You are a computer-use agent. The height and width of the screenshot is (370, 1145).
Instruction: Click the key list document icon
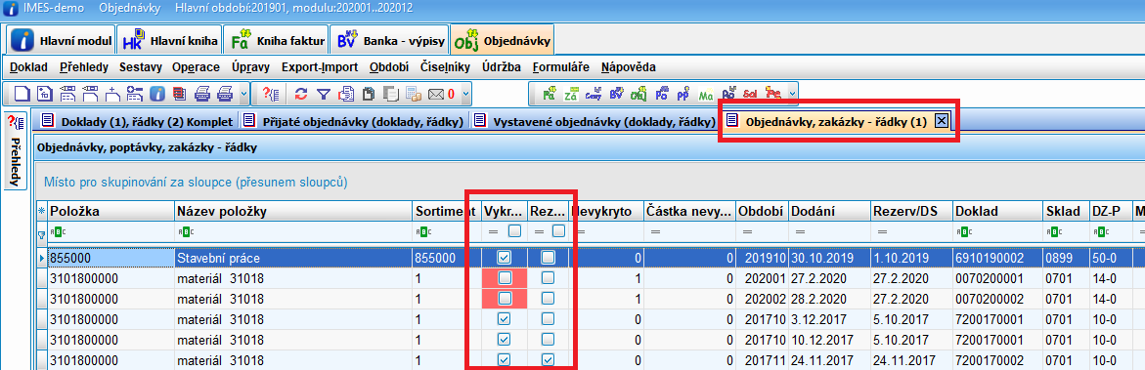click(134, 94)
